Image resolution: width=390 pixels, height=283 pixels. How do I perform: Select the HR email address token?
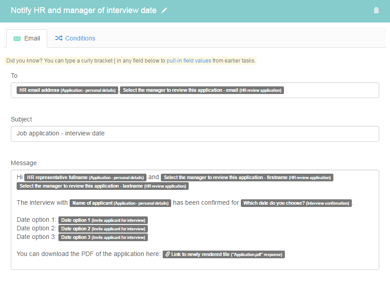coord(67,90)
